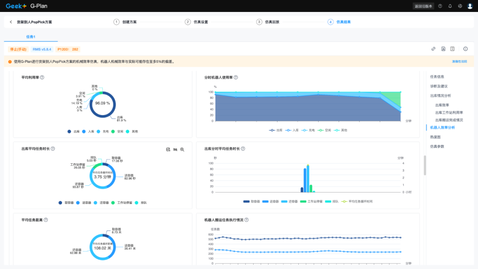Switch to the 任务1 tab
Viewport: 478px width, 269px height.
coord(31,37)
